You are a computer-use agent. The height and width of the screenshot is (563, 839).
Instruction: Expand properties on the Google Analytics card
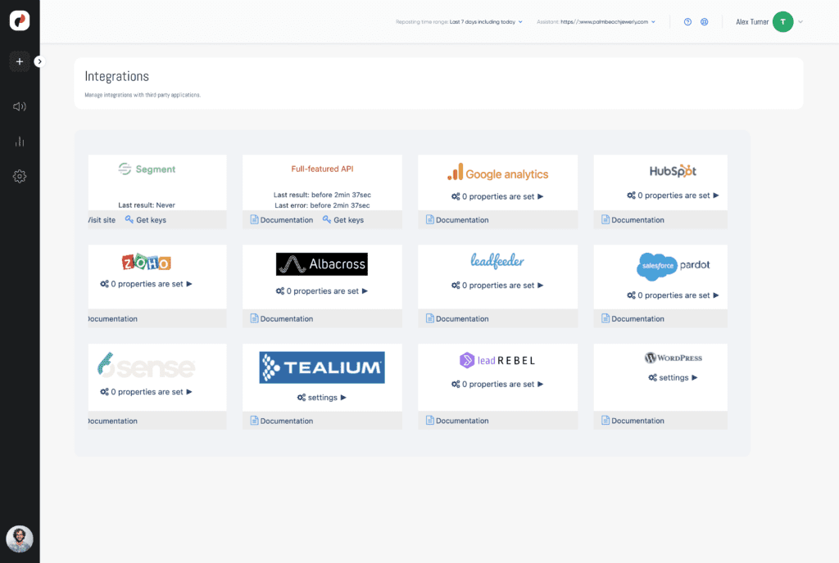pos(498,195)
